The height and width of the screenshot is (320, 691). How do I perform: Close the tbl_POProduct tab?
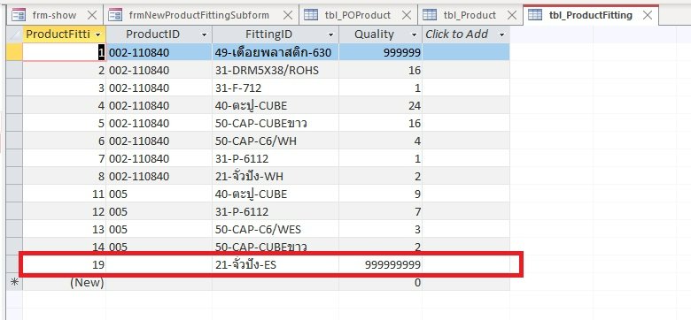click(406, 15)
